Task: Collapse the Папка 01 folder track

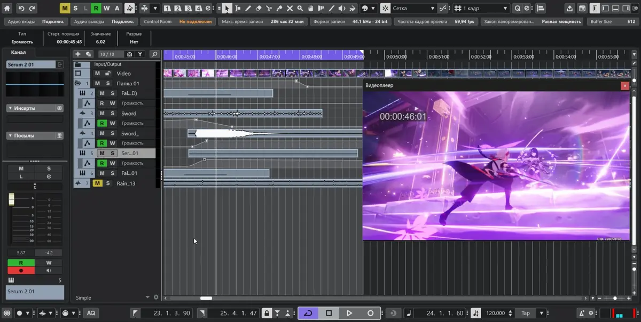Action: coord(78,84)
